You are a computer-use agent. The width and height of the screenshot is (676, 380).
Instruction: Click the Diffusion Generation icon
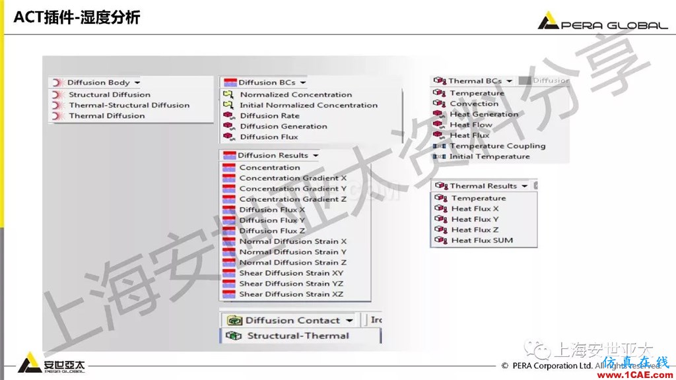click(228, 126)
